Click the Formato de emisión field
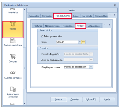This screenshot has width=121, height=108. (76, 54)
